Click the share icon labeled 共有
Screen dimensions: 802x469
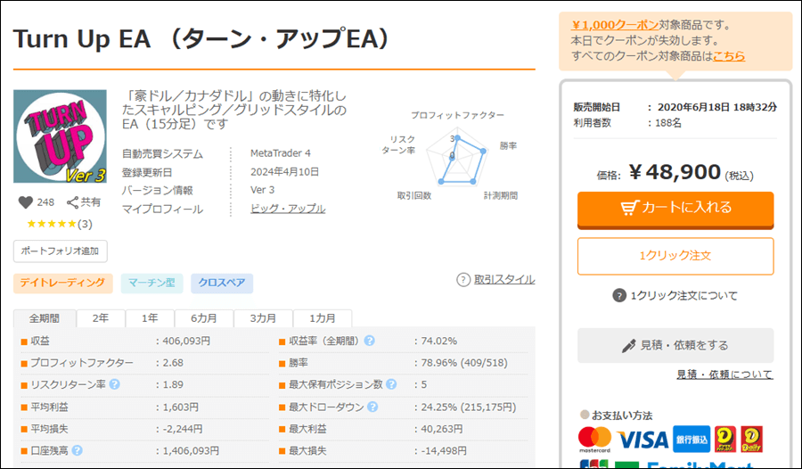73,202
